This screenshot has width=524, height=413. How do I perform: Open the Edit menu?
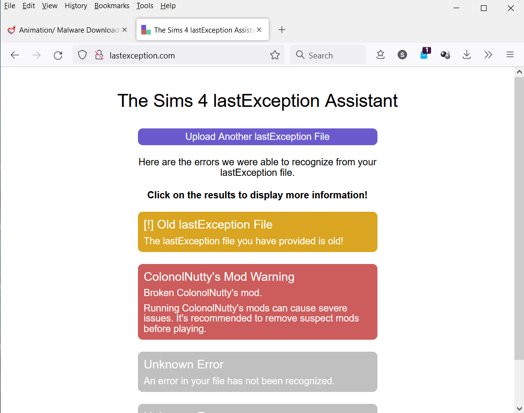[28, 6]
